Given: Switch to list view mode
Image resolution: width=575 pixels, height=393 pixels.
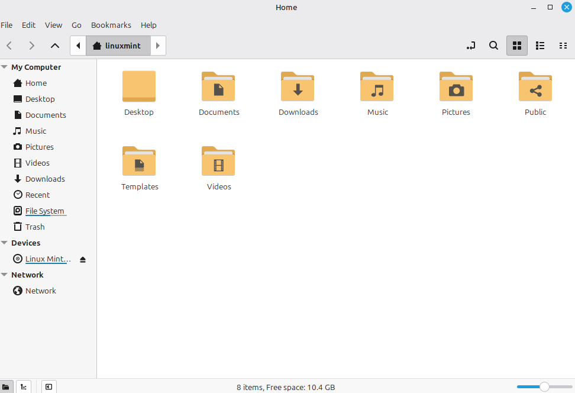Looking at the screenshot, I should click(x=540, y=46).
